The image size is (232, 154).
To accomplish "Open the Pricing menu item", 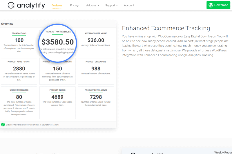I will pos(74,5).
